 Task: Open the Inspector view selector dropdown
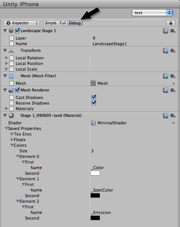coord(21,23)
